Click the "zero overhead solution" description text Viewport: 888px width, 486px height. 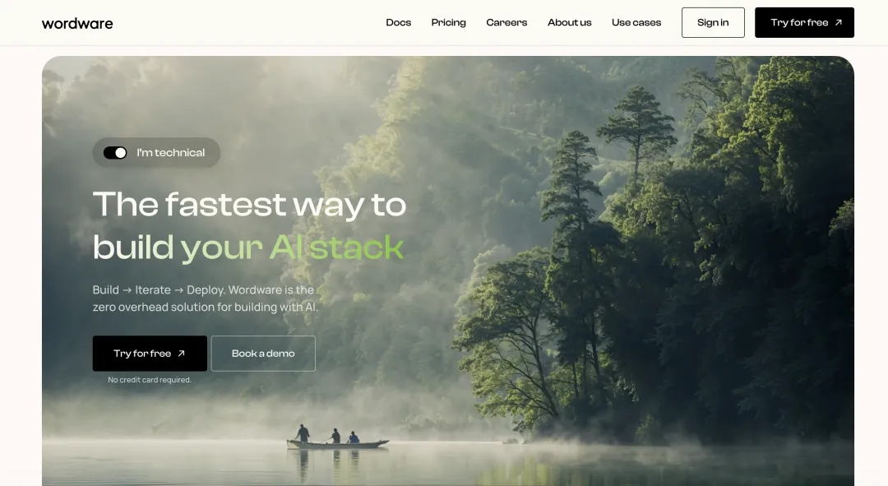point(205,307)
